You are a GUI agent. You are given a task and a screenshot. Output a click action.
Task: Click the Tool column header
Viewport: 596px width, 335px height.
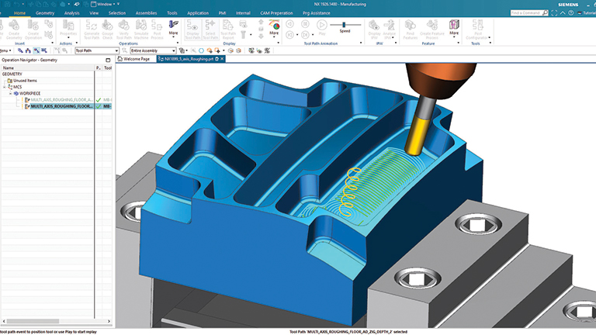pos(108,67)
